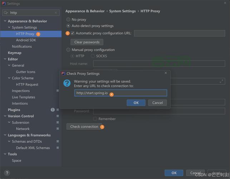Close the Check Proxy Settings dialog with X
Viewport: 230px width, 179px height.
point(166,73)
